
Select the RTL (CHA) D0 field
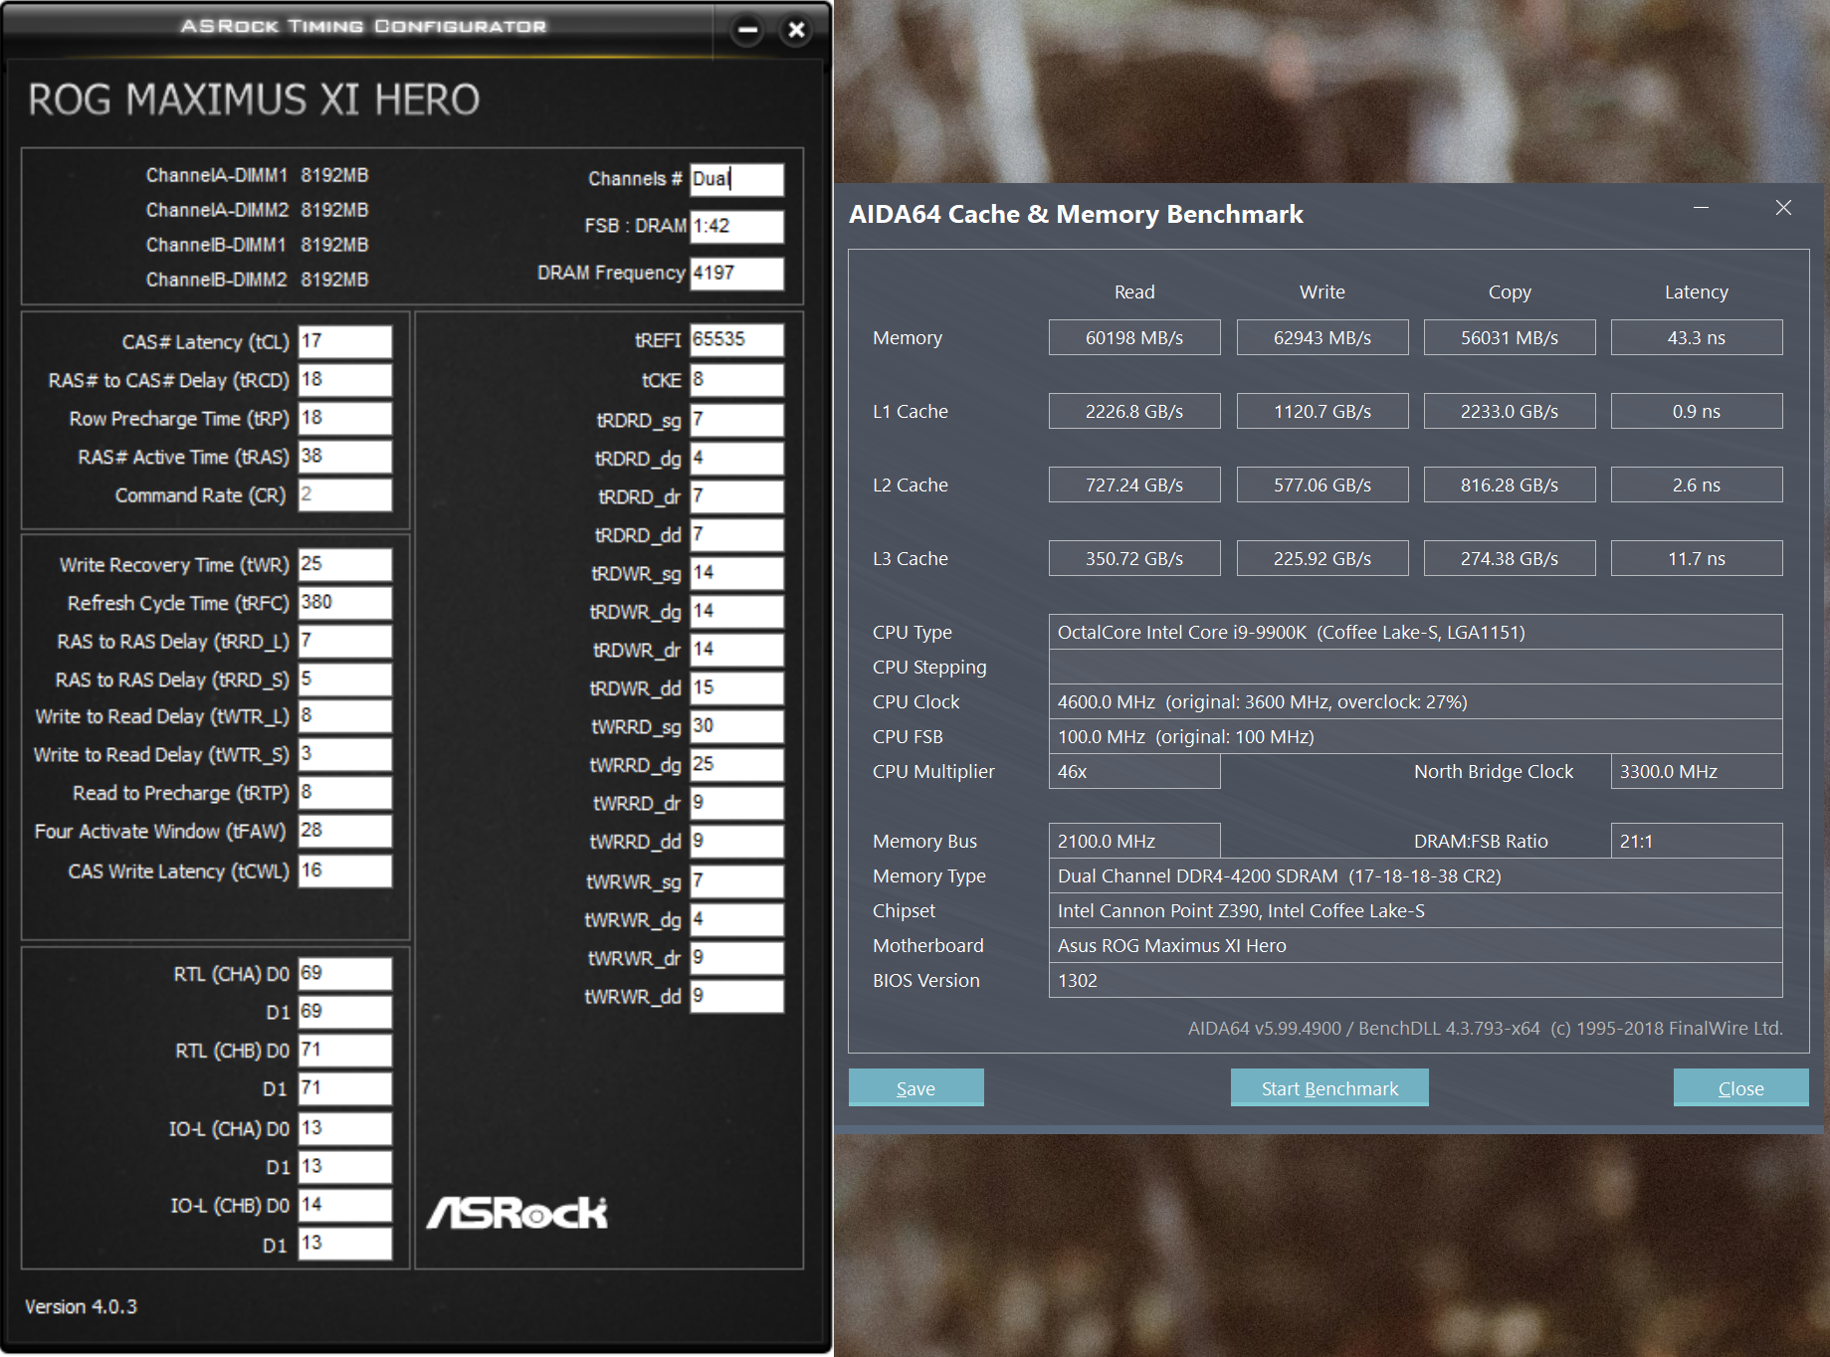pyautogui.click(x=345, y=974)
